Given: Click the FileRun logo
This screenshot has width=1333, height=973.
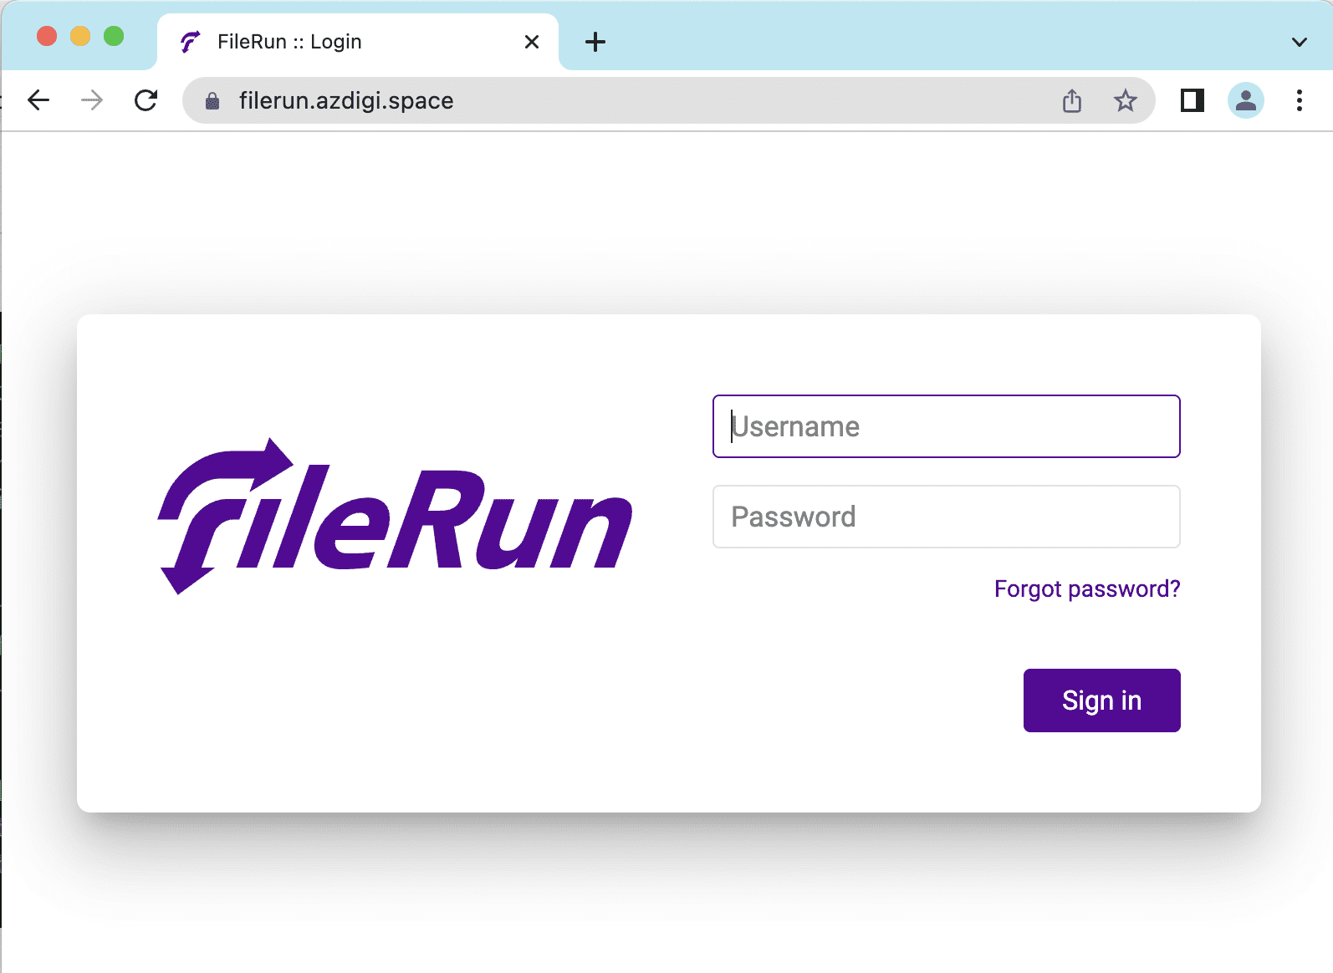Looking at the screenshot, I should coord(395,517).
